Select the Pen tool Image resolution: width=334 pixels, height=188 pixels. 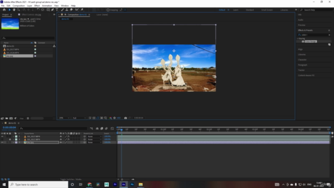pos(53,10)
